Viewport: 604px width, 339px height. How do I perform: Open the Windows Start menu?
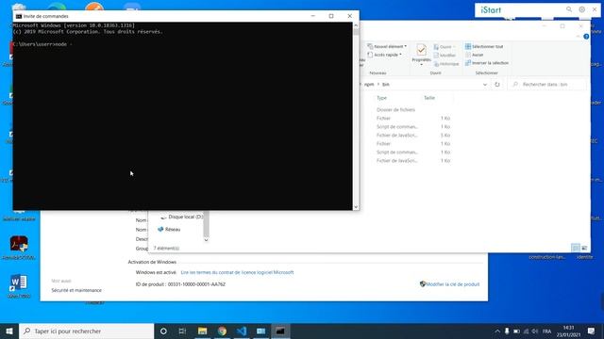9,331
